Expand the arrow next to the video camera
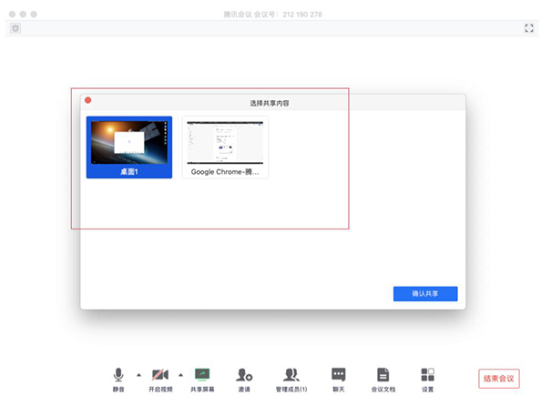This screenshot has width=541, height=406. pos(181,375)
